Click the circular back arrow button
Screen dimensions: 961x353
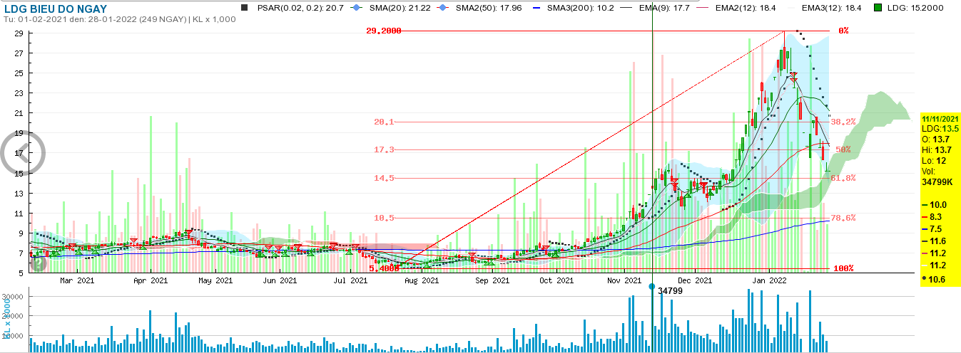pyautogui.click(x=23, y=152)
